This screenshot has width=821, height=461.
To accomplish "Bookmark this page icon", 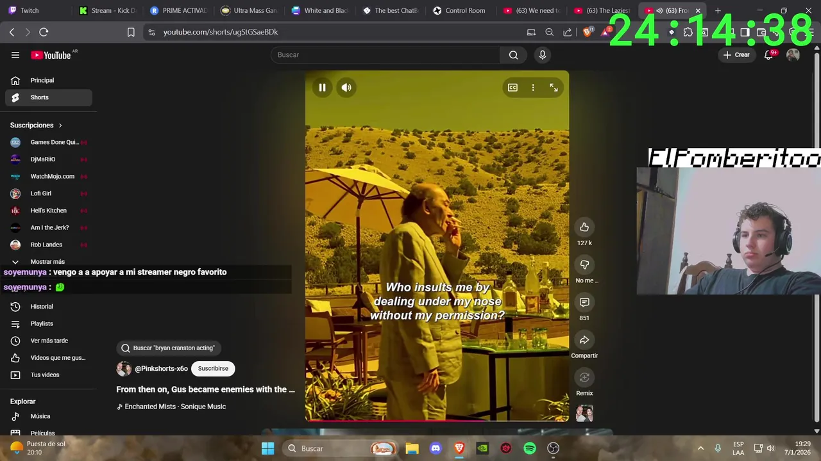I will click(x=131, y=32).
